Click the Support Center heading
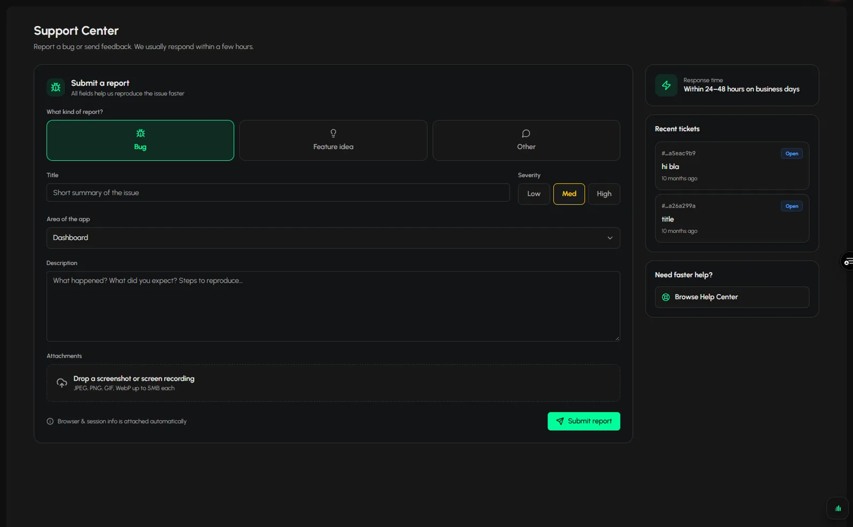 tap(76, 31)
